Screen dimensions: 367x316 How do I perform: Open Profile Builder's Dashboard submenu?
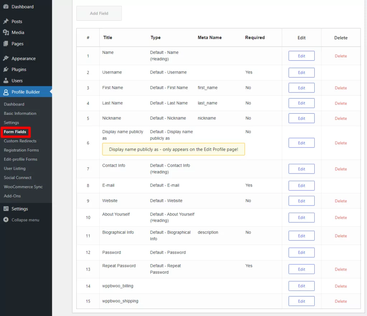[x=14, y=104]
